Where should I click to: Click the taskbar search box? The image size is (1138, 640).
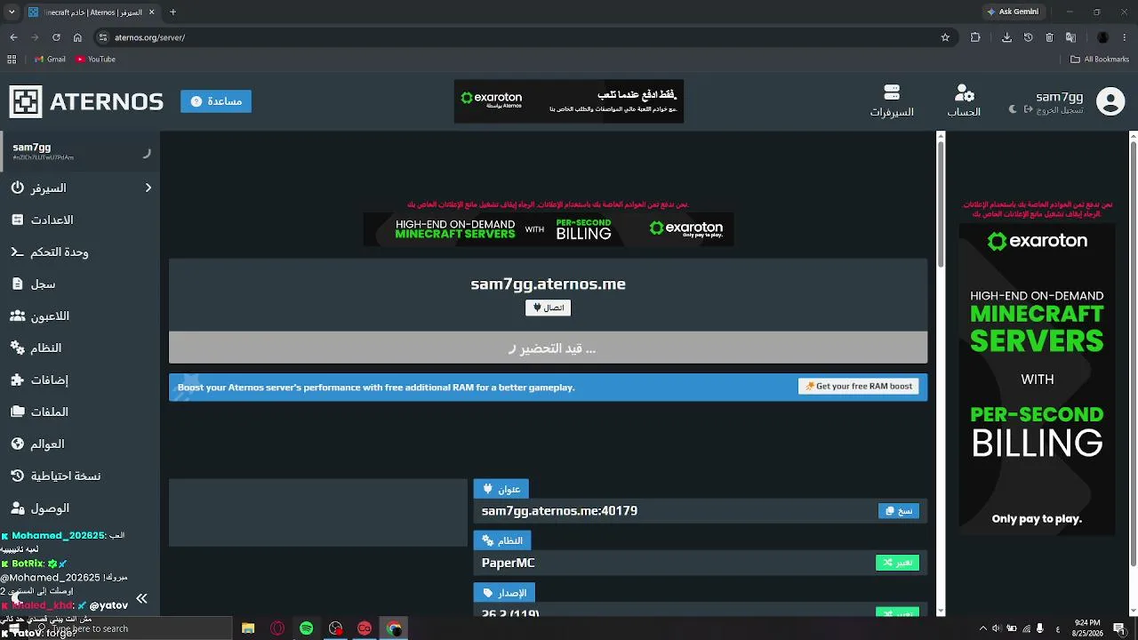tap(129, 628)
